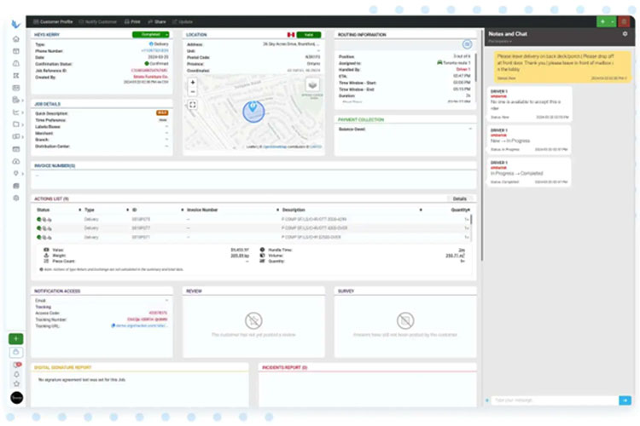Open the sidebar gear settings icon
Screen dimensions: 640x426
point(16,199)
